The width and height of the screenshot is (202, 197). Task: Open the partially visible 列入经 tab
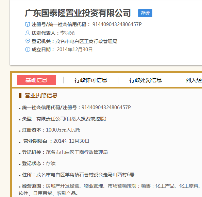(x=193, y=80)
